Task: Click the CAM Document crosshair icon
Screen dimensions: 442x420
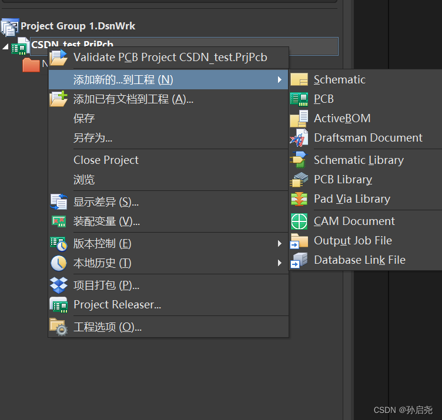Action: pos(299,221)
